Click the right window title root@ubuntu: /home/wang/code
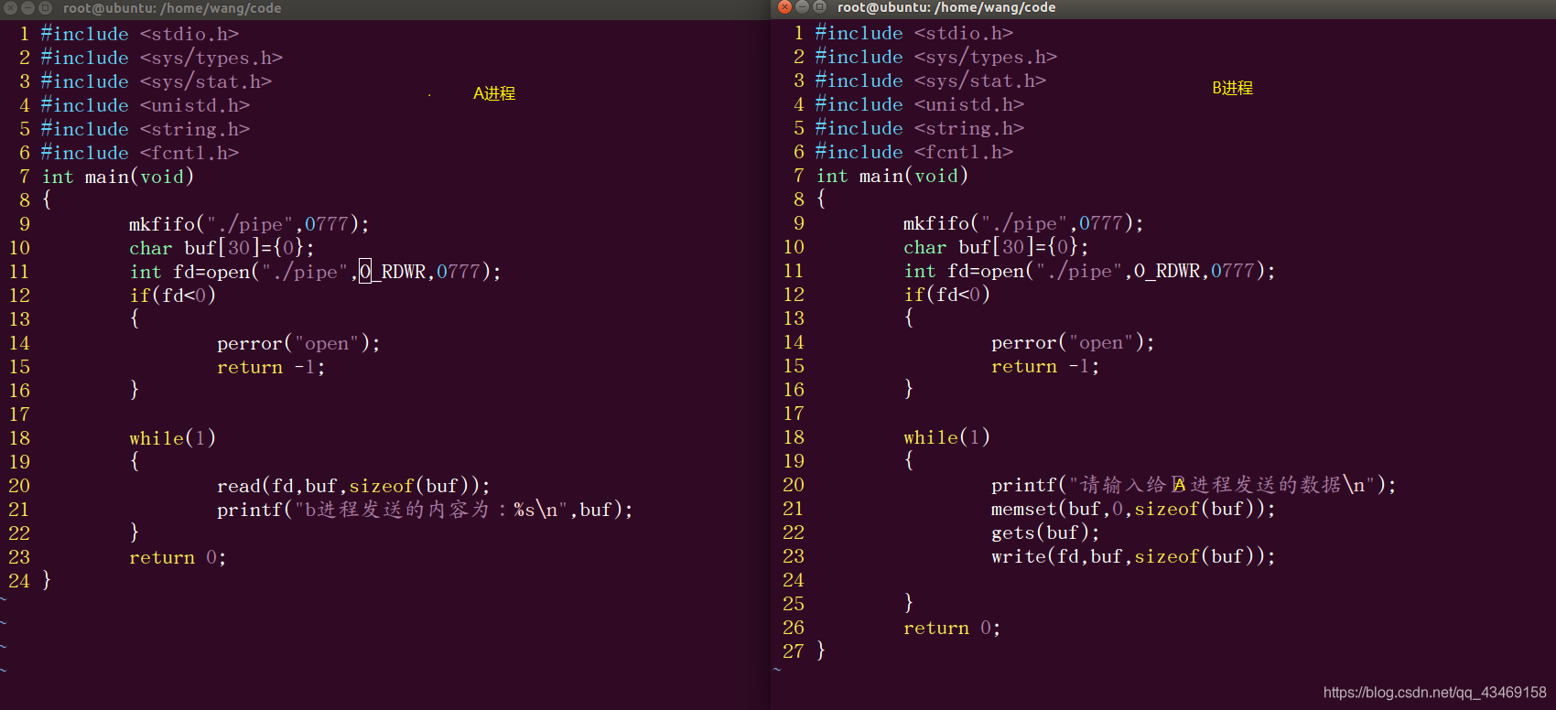Viewport: 1556px width, 710px height. pyautogui.click(x=946, y=7)
